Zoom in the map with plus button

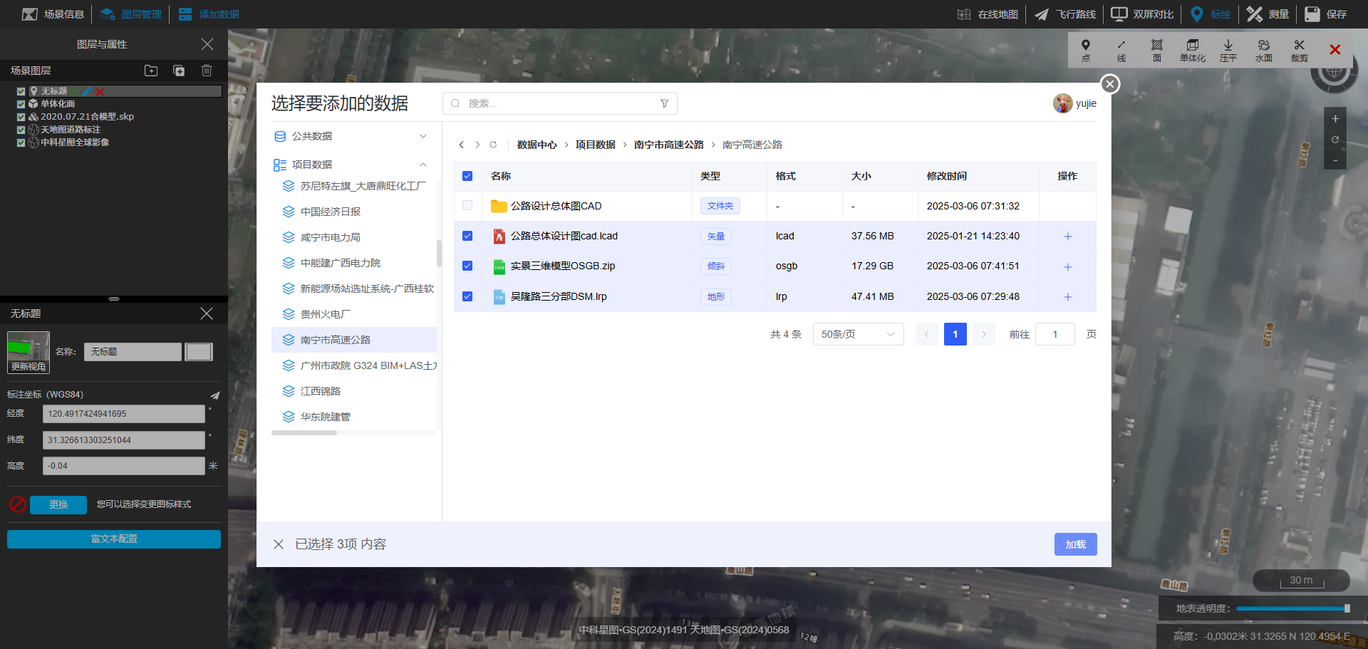1335,119
